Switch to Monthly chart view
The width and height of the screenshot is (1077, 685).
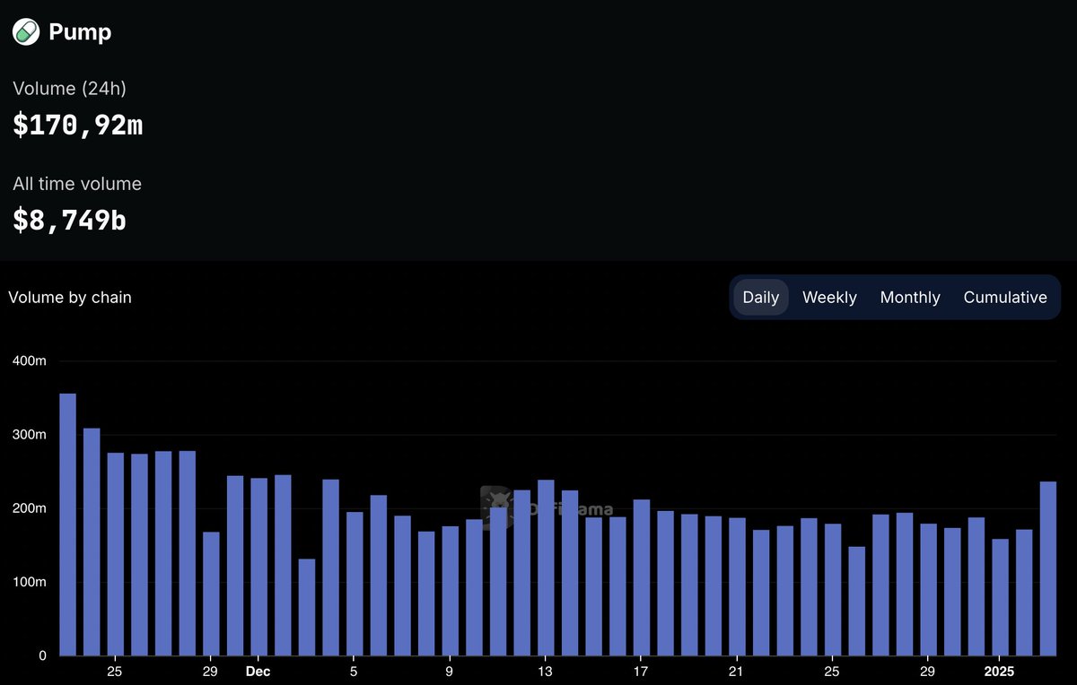(x=910, y=298)
